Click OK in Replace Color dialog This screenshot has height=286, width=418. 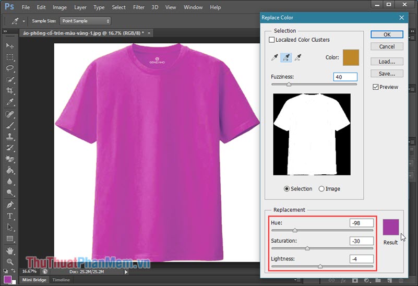pos(387,34)
